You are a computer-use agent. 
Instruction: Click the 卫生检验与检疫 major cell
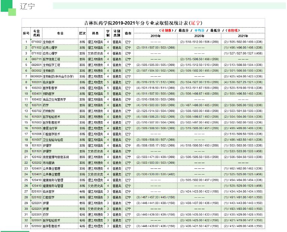pos(60,140)
